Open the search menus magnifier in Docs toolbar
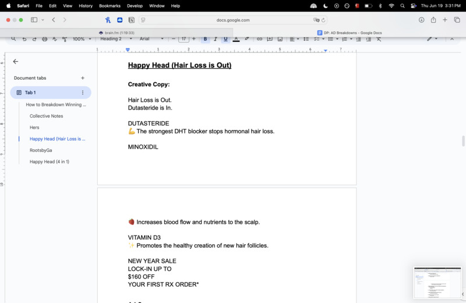This screenshot has height=303, width=466. 13,38
